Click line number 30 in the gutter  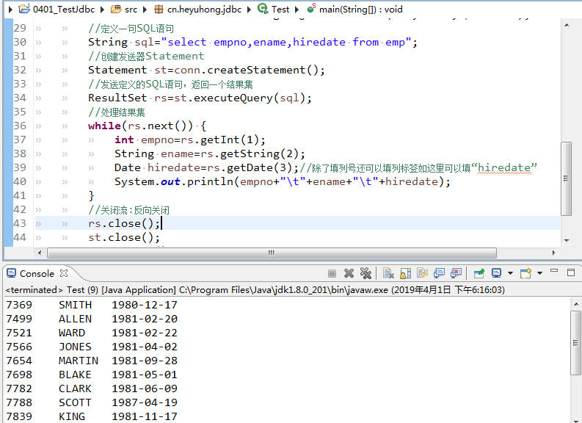[20, 42]
